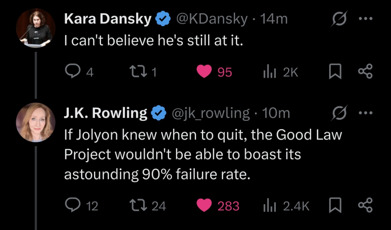391x230 pixels.
Task: Open the Kara Dansky display name
Action: (x=108, y=19)
